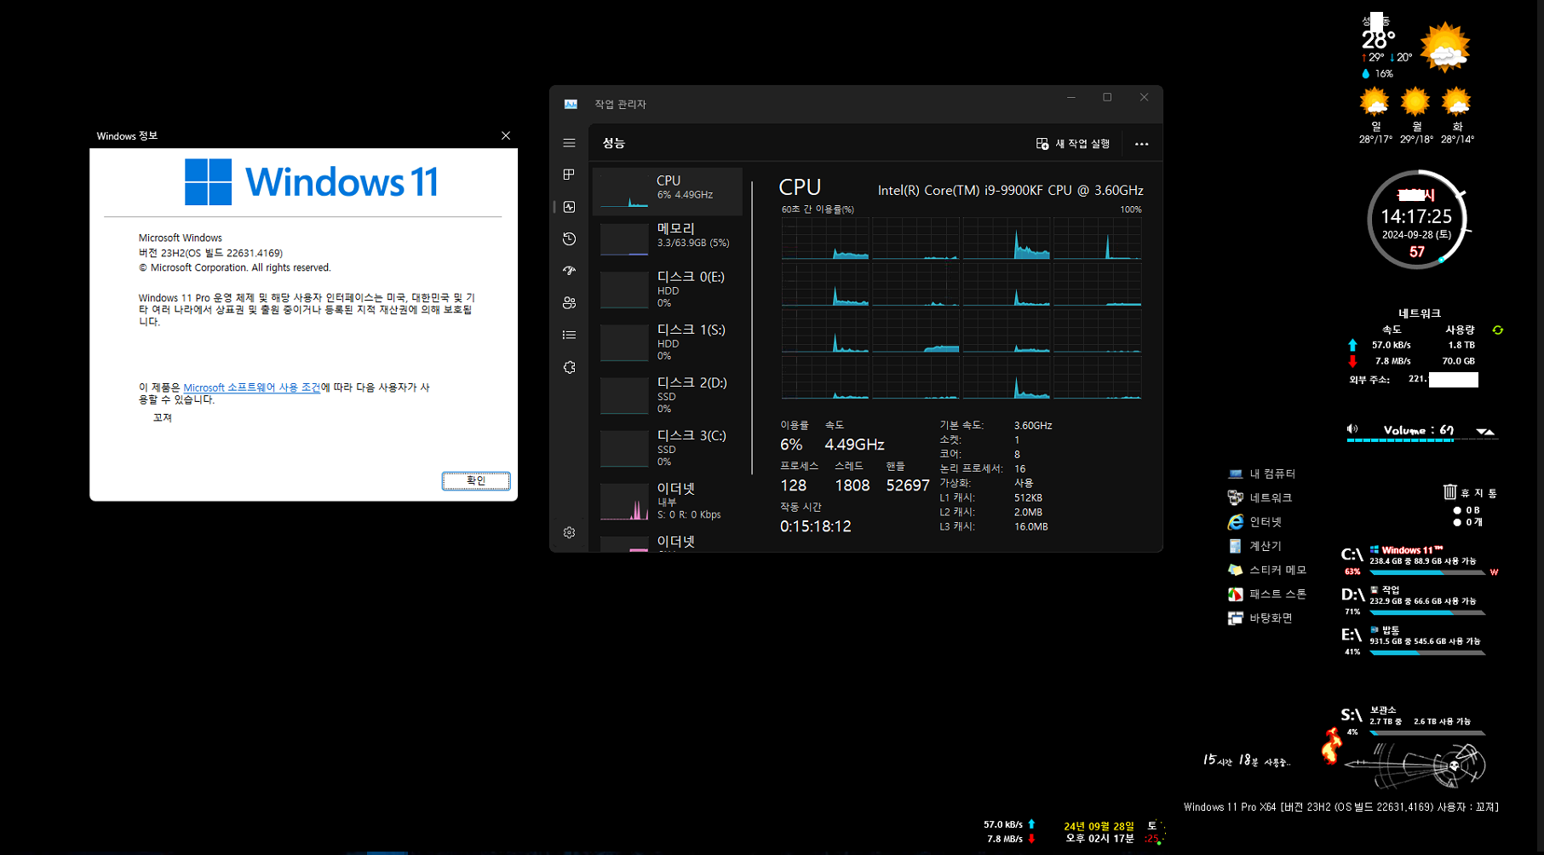1544x855 pixels.
Task: Click 화 Tuesday forecast icon
Action: [1456, 102]
